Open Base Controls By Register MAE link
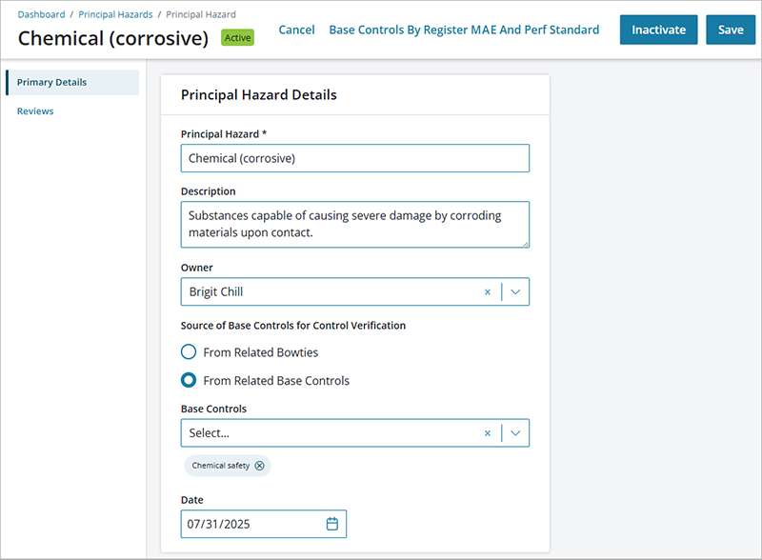Image resolution: width=762 pixels, height=560 pixels. click(x=464, y=30)
